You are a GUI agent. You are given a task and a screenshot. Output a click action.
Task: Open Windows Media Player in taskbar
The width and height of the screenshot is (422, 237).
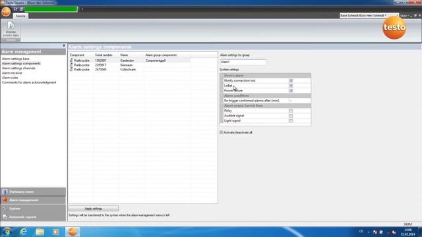[55, 232]
